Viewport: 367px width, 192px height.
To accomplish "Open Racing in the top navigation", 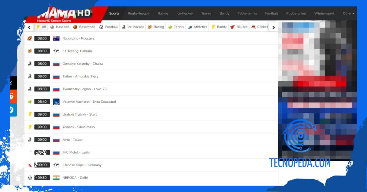I will (x=163, y=13).
